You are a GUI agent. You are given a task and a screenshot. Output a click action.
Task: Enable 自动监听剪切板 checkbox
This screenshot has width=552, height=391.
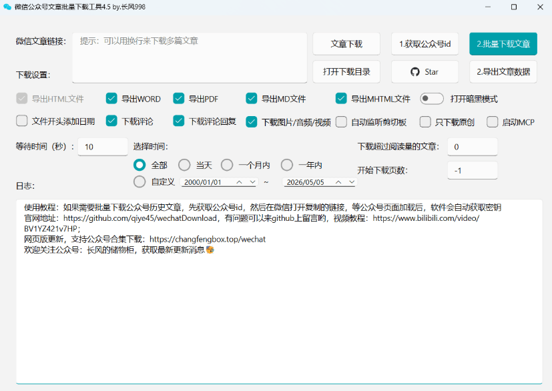(341, 122)
